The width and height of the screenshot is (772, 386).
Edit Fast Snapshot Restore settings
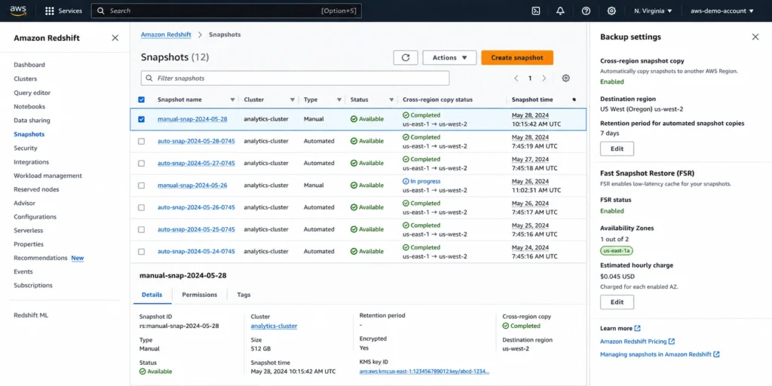click(617, 302)
